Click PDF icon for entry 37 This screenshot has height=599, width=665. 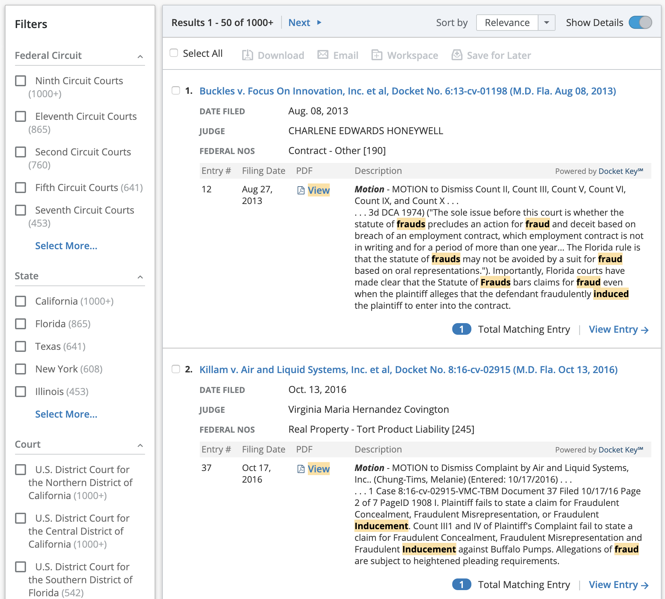[x=301, y=469]
